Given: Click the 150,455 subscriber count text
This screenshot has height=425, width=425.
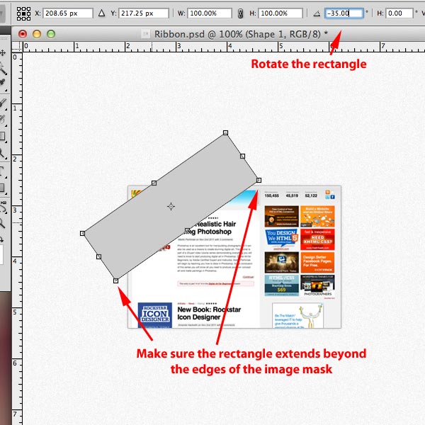Looking at the screenshot, I should point(271,195).
